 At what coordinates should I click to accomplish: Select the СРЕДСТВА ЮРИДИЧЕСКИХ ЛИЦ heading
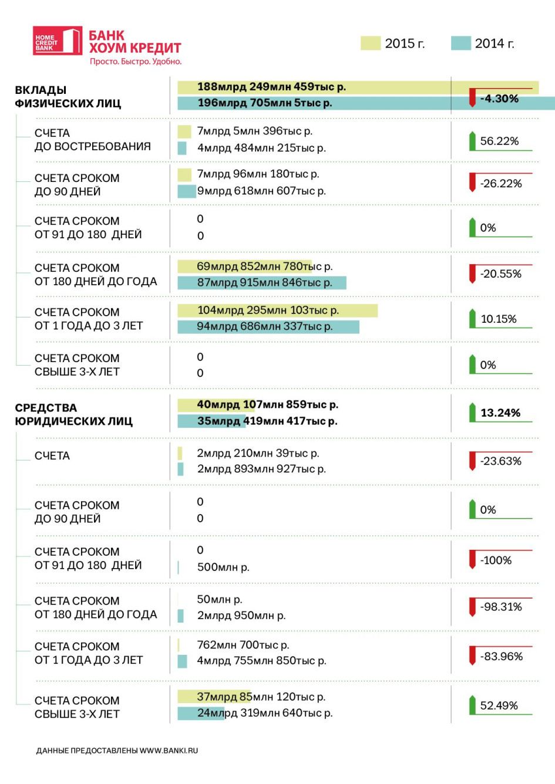(x=74, y=414)
